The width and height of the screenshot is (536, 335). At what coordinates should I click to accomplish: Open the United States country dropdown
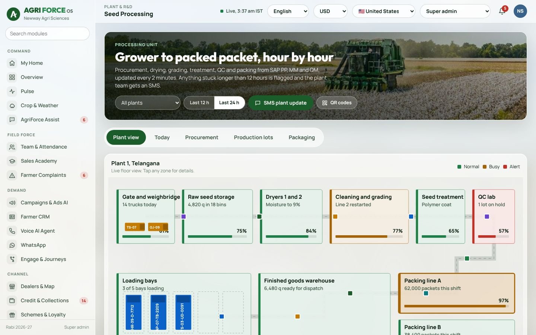point(384,11)
